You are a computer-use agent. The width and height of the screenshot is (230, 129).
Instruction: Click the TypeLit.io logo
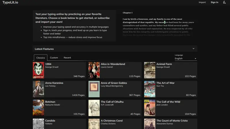[x=10, y=2]
